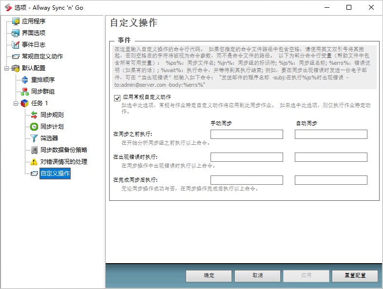Click the 事件 group box title

124,40
